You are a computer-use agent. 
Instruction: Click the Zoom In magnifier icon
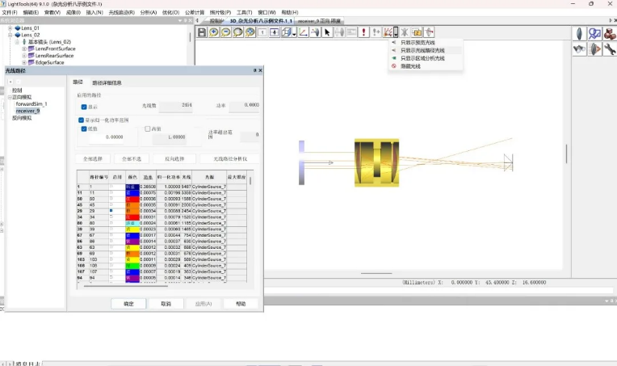click(214, 32)
